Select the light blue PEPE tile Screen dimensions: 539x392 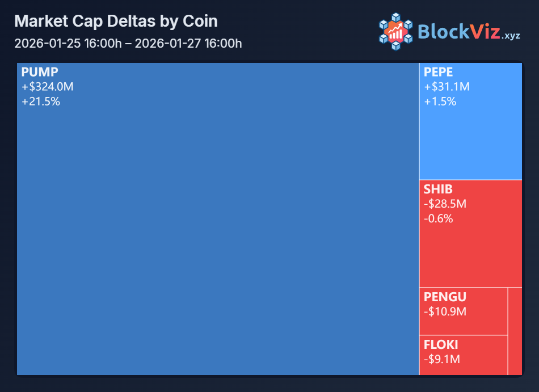470,121
